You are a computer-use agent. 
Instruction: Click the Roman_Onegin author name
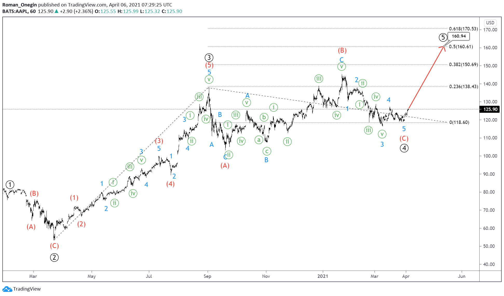pos(19,5)
